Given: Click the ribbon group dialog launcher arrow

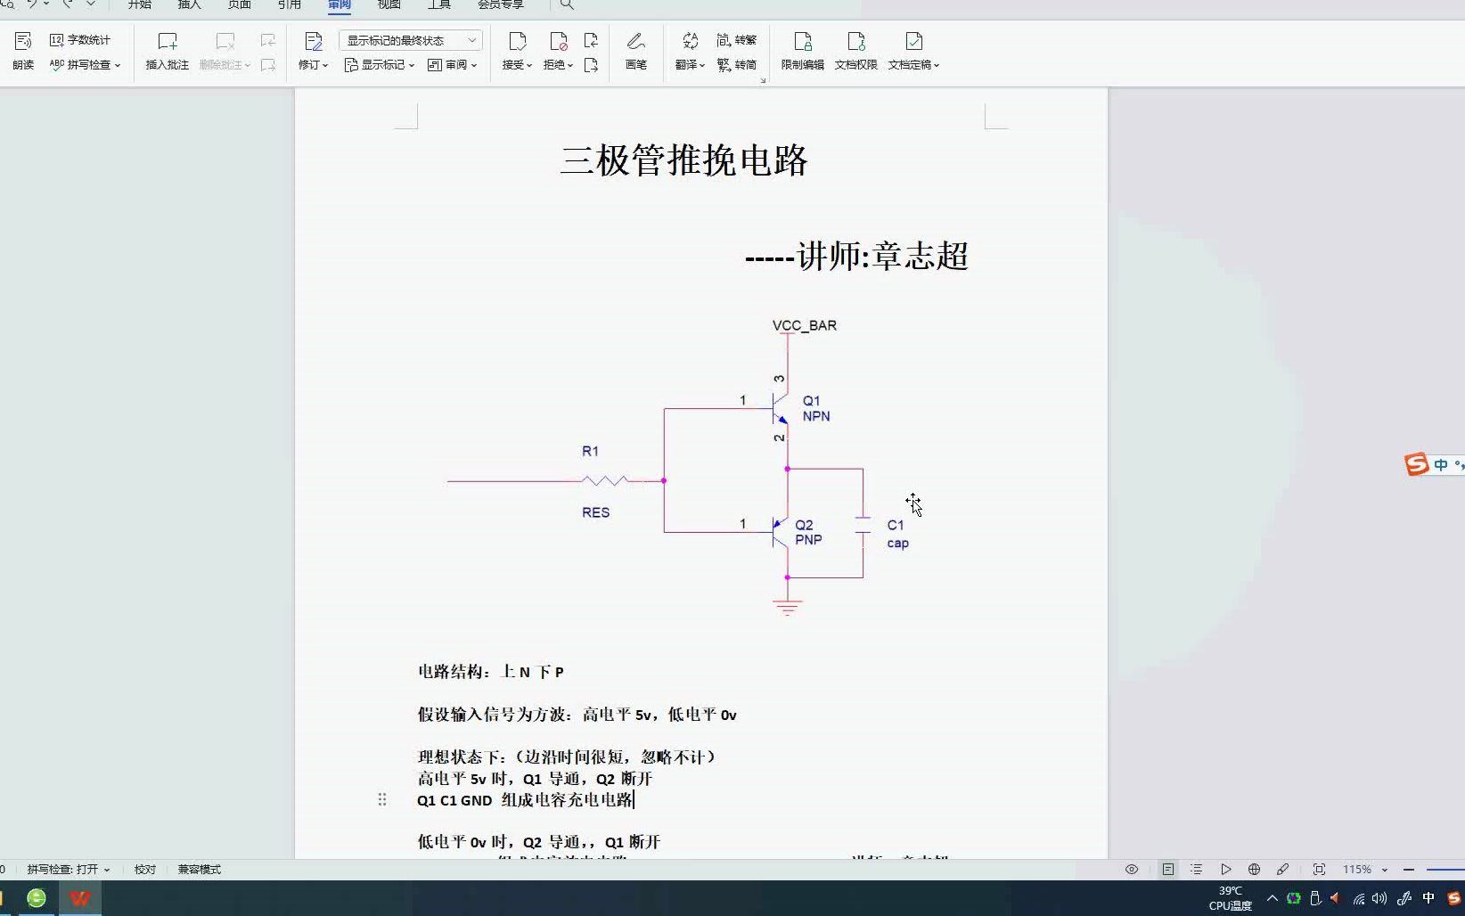Looking at the screenshot, I should pyautogui.click(x=763, y=81).
